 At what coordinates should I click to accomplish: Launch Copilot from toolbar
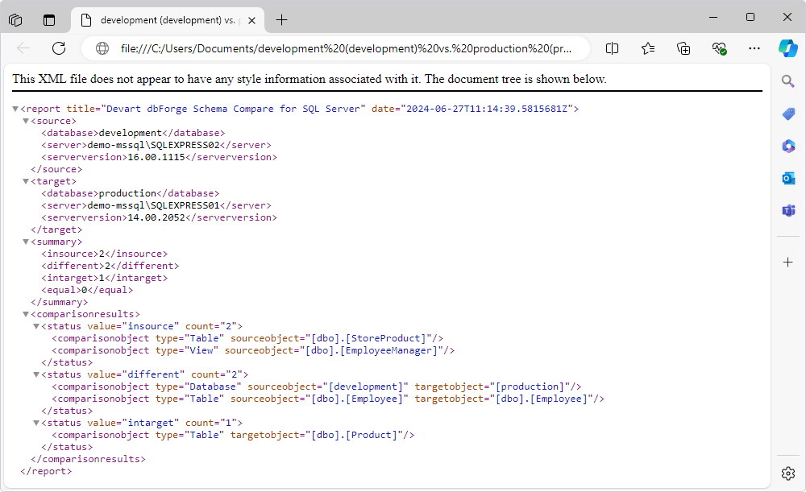788,48
